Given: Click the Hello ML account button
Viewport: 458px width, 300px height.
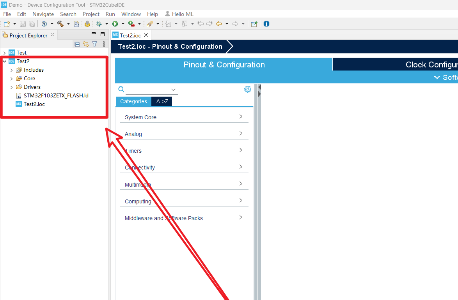Looking at the screenshot, I should tap(179, 14).
